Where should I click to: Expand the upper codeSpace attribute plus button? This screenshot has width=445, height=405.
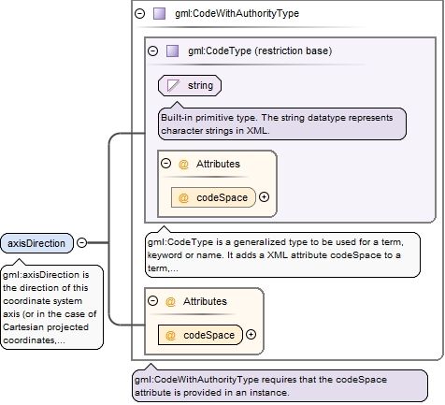pos(264,197)
